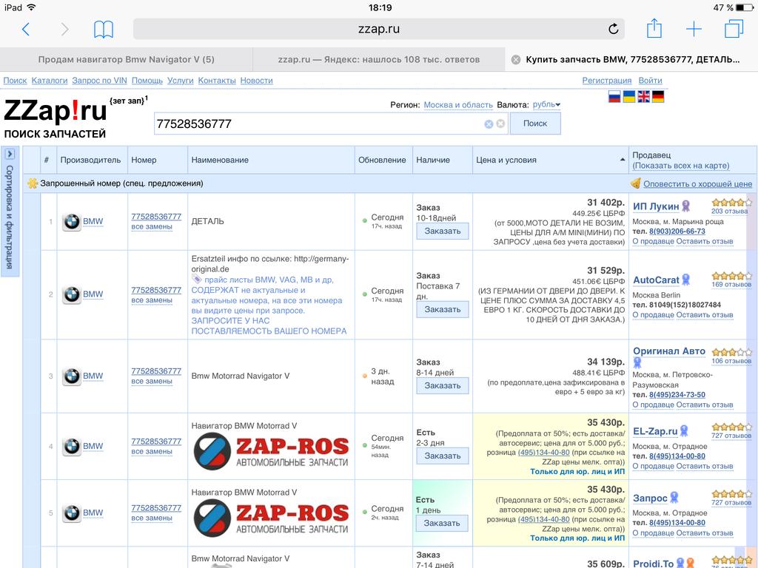Reload the zzap.ru page

point(613,30)
